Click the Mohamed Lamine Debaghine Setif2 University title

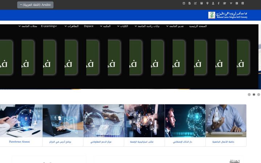232,17
